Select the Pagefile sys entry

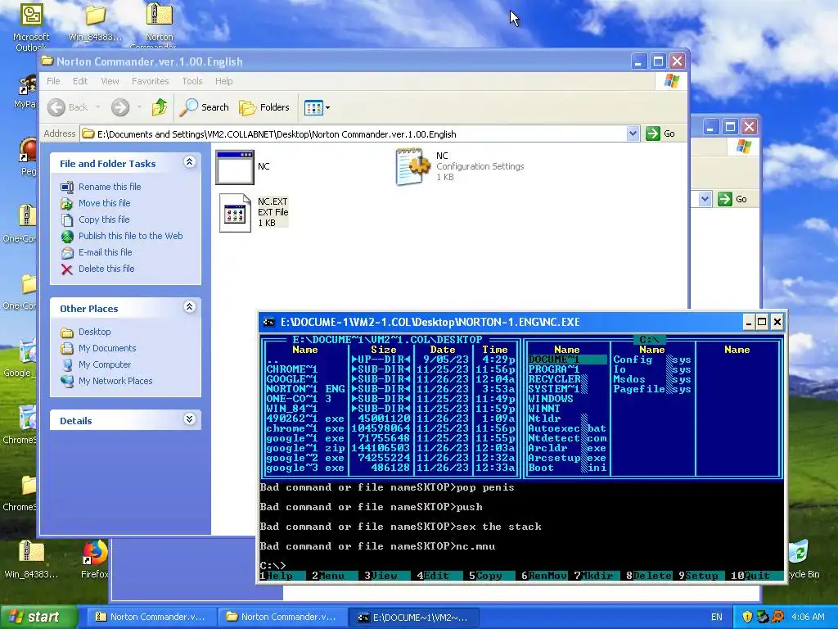point(652,389)
